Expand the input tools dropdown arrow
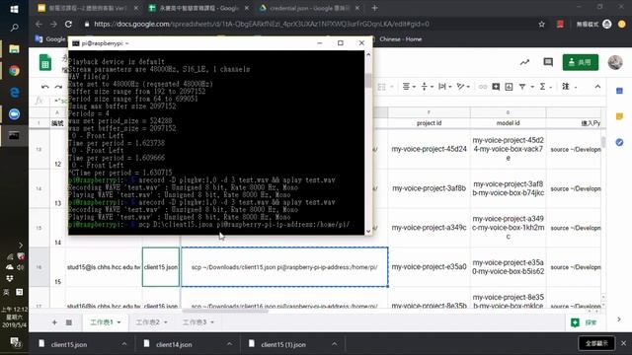 coord(576,87)
